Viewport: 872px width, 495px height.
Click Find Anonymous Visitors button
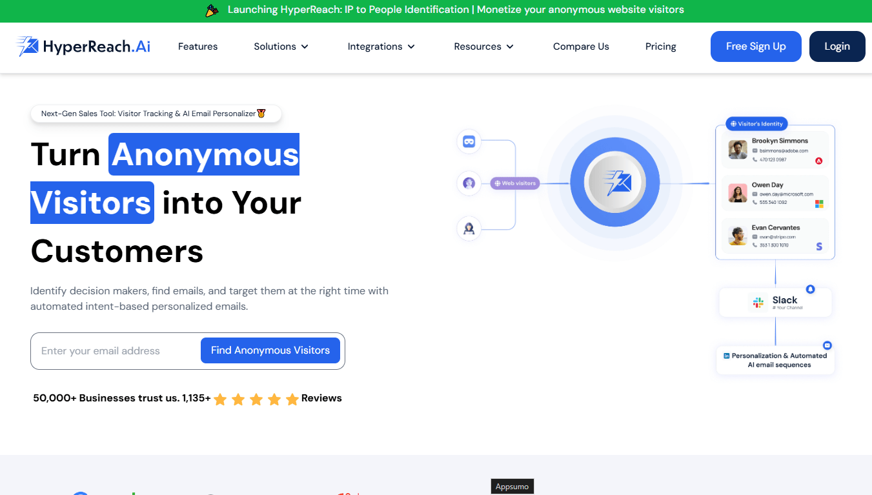point(270,350)
